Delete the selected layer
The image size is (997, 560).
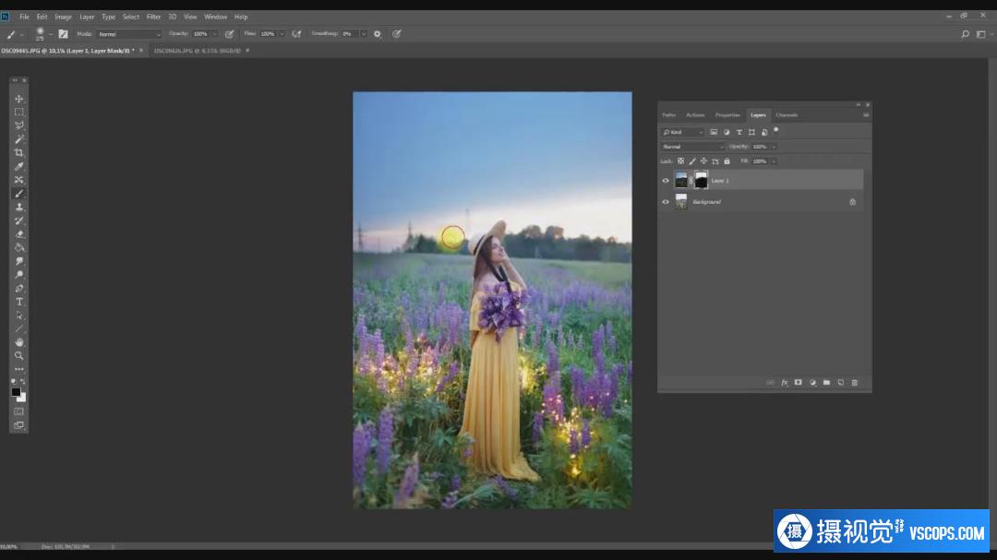[x=855, y=383]
